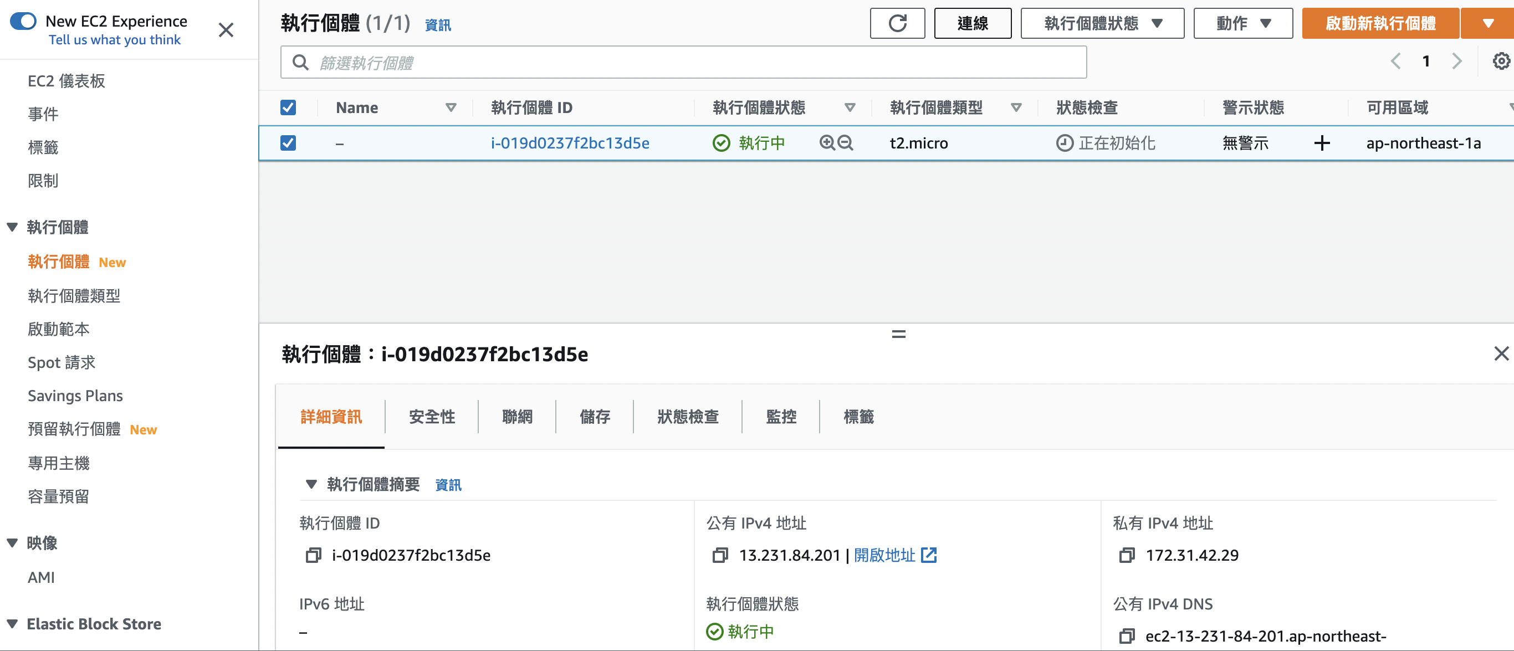Click the 啟動新執行個體 button

click(1380, 23)
